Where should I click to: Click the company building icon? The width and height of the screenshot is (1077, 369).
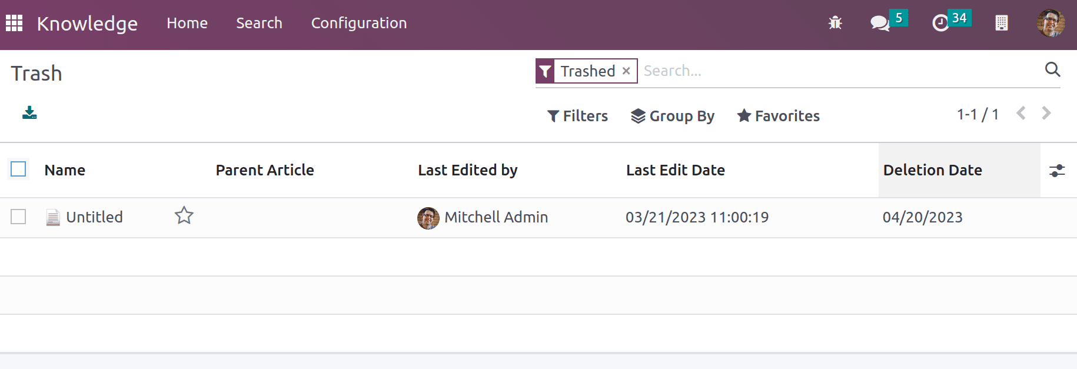click(x=1001, y=23)
